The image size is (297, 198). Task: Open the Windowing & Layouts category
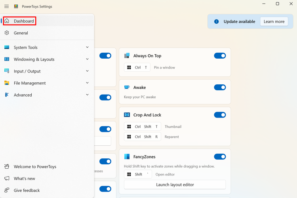tap(47, 59)
